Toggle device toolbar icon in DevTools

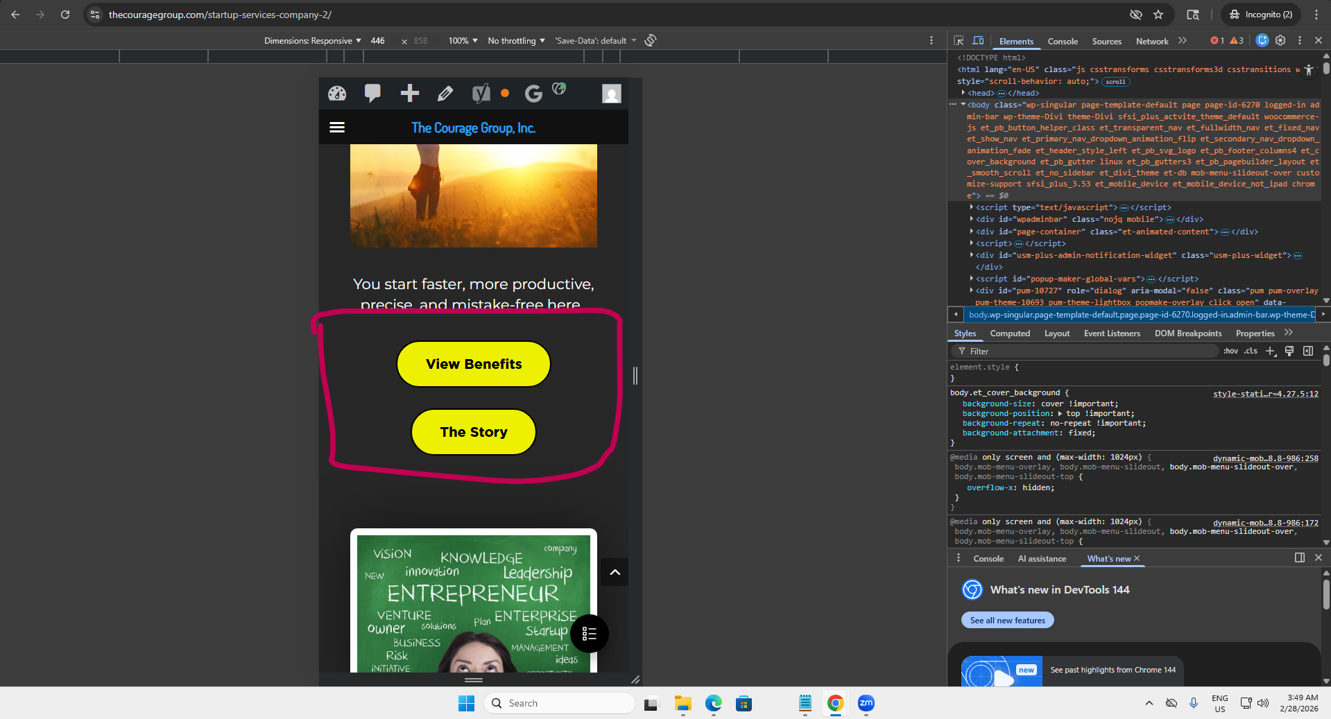[x=978, y=41]
